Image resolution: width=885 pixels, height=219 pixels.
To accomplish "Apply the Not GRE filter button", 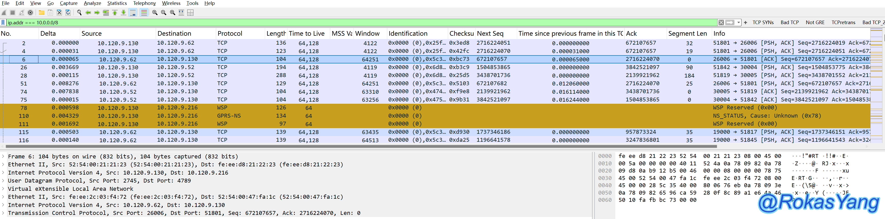I will tap(815, 23).
